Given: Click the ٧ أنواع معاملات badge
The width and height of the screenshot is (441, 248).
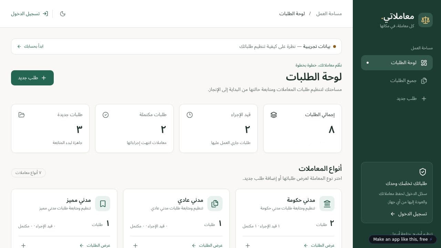Looking at the screenshot, I should click(28, 173).
